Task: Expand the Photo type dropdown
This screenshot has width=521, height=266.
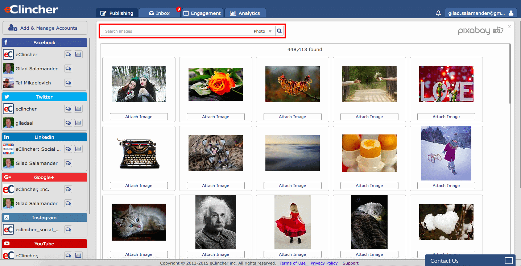Action: coord(263,31)
